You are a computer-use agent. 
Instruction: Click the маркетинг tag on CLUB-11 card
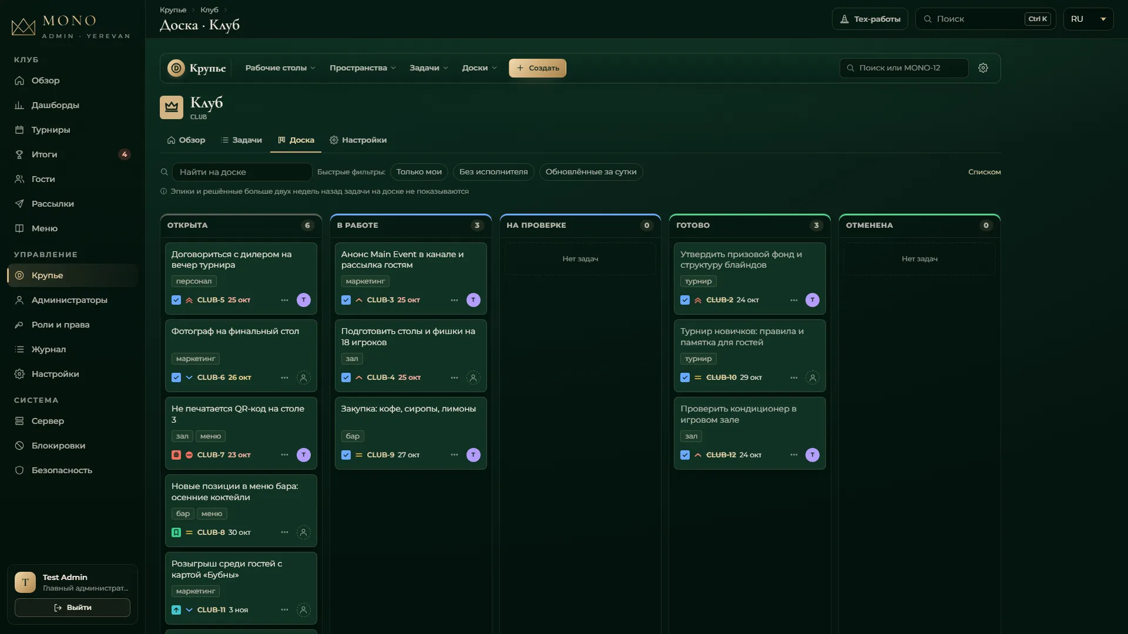pyautogui.click(x=196, y=591)
